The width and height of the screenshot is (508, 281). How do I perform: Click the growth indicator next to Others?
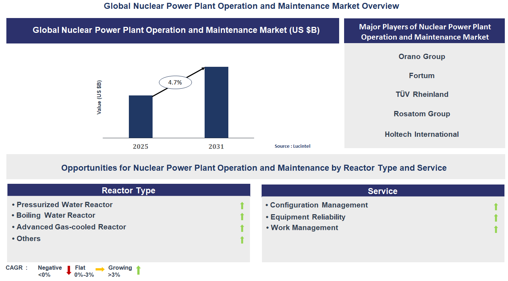(242, 239)
